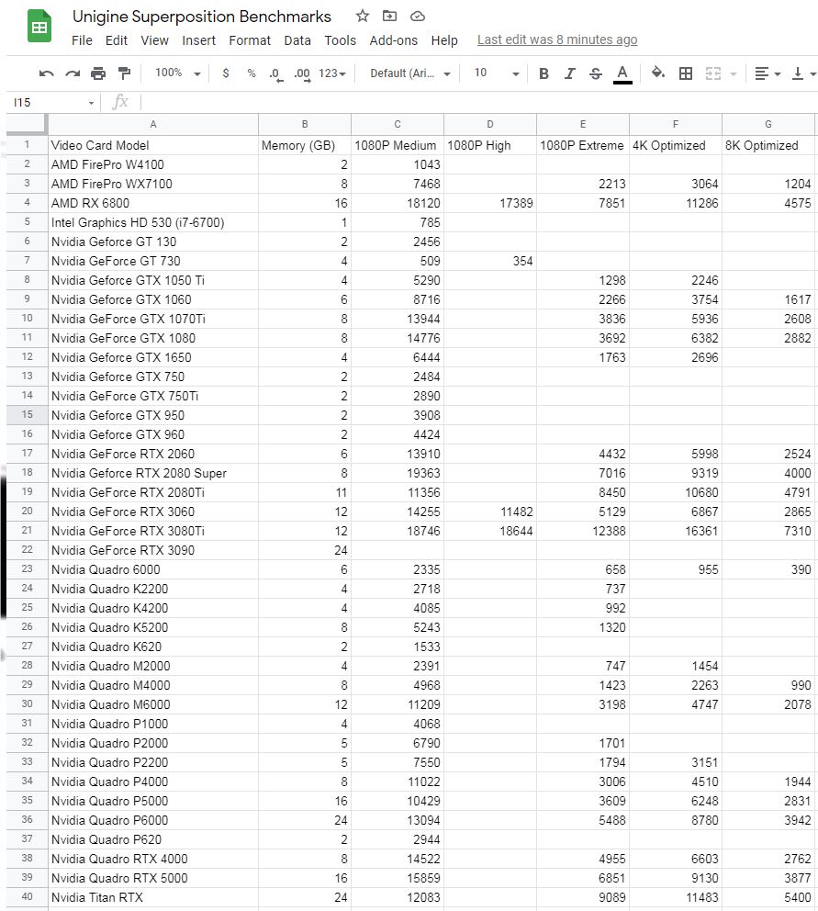Open the 100% zoom dropdown
The image size is (818, 911).
pos(178,73)
